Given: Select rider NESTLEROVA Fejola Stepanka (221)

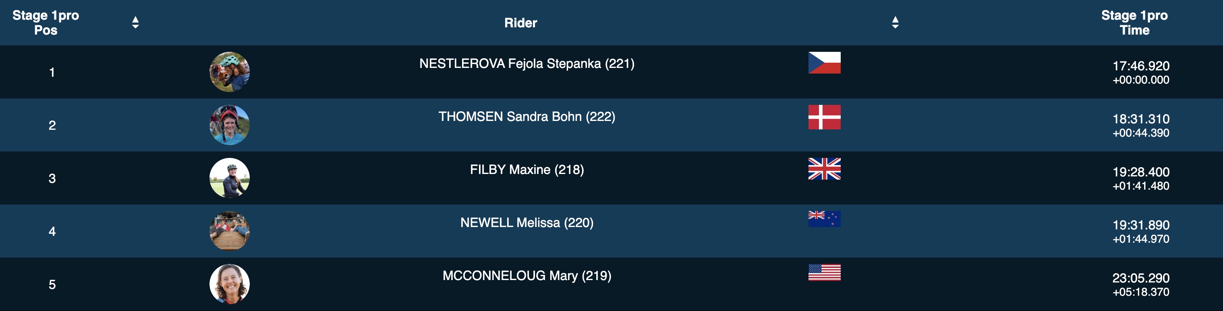Looking at the screenshot, I should tap(527, 63).
